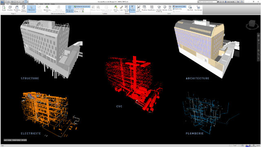The width and height of the screenshot is (261, 147).
Task: Toggle the Arborescence de sélection panel
Action: 70,9
